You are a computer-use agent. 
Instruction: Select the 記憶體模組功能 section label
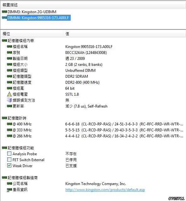[x=21, y=148]
